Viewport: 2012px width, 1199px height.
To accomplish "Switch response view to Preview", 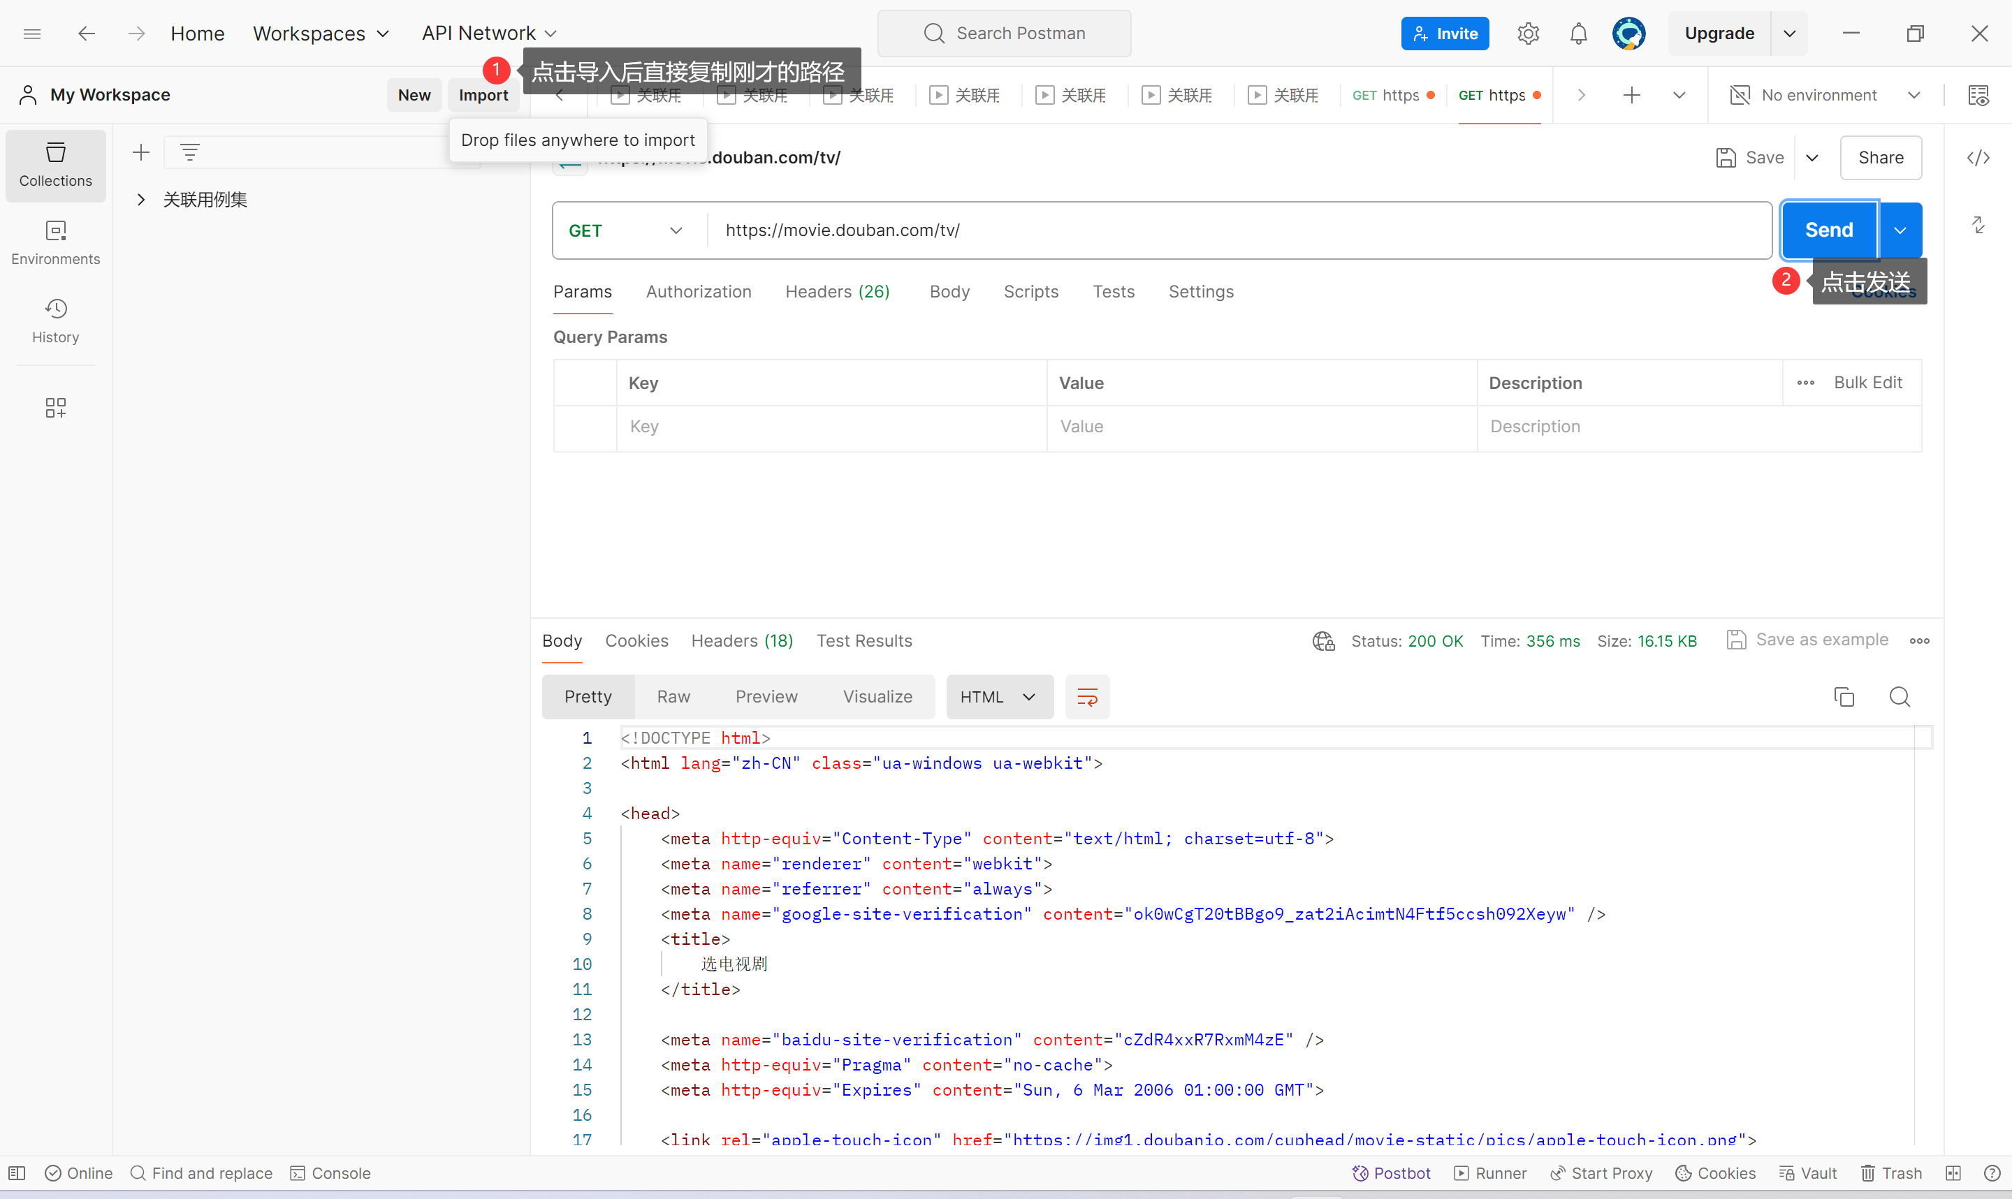I will [x=765, y=696].
